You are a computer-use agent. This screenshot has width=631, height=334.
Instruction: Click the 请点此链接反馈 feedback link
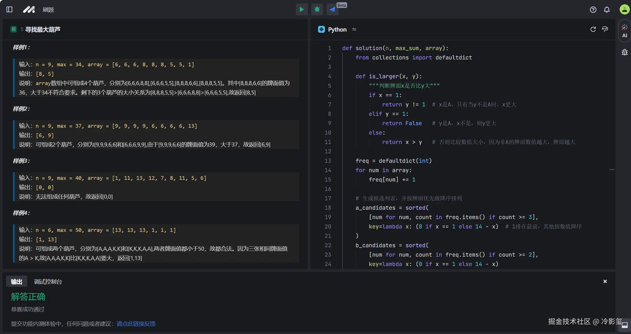tap(136, 324)
